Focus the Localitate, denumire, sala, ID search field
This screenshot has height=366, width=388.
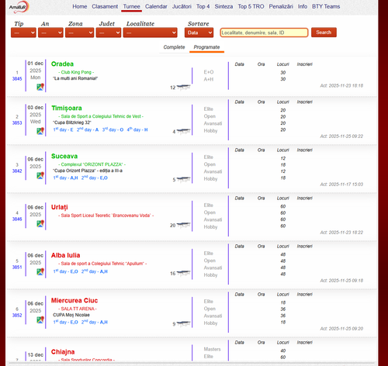click(x=264, y=33)
